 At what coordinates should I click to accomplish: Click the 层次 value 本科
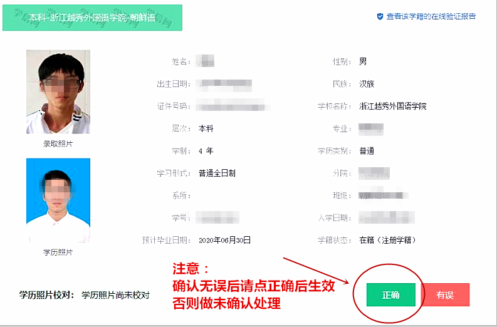click(206, 128)
